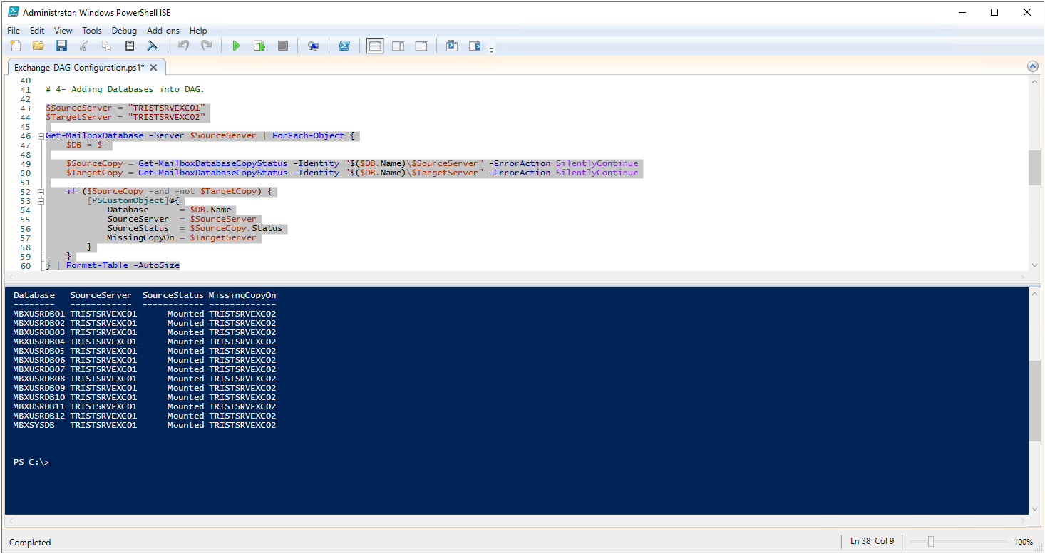Click the MBXUSRDB06 database name

pos(39,360)
